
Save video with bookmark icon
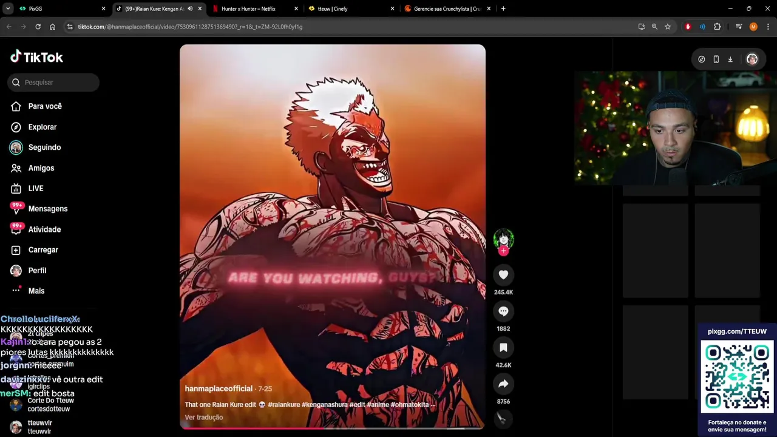tap(503, 348)
